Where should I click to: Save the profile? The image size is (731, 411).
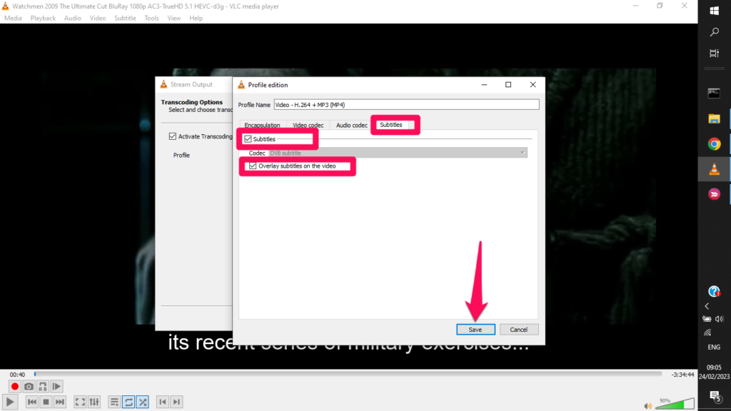tap(475, 330)
